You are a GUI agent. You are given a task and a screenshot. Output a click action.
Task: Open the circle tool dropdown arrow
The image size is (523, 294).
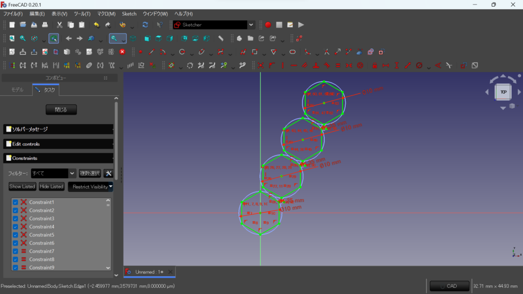click(192, 53)
